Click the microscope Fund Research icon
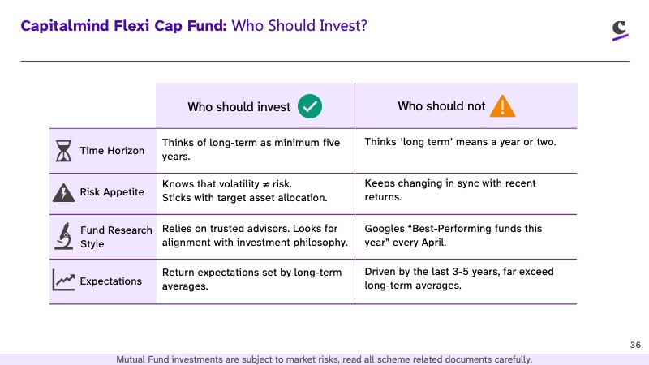 tap(64, 236)
